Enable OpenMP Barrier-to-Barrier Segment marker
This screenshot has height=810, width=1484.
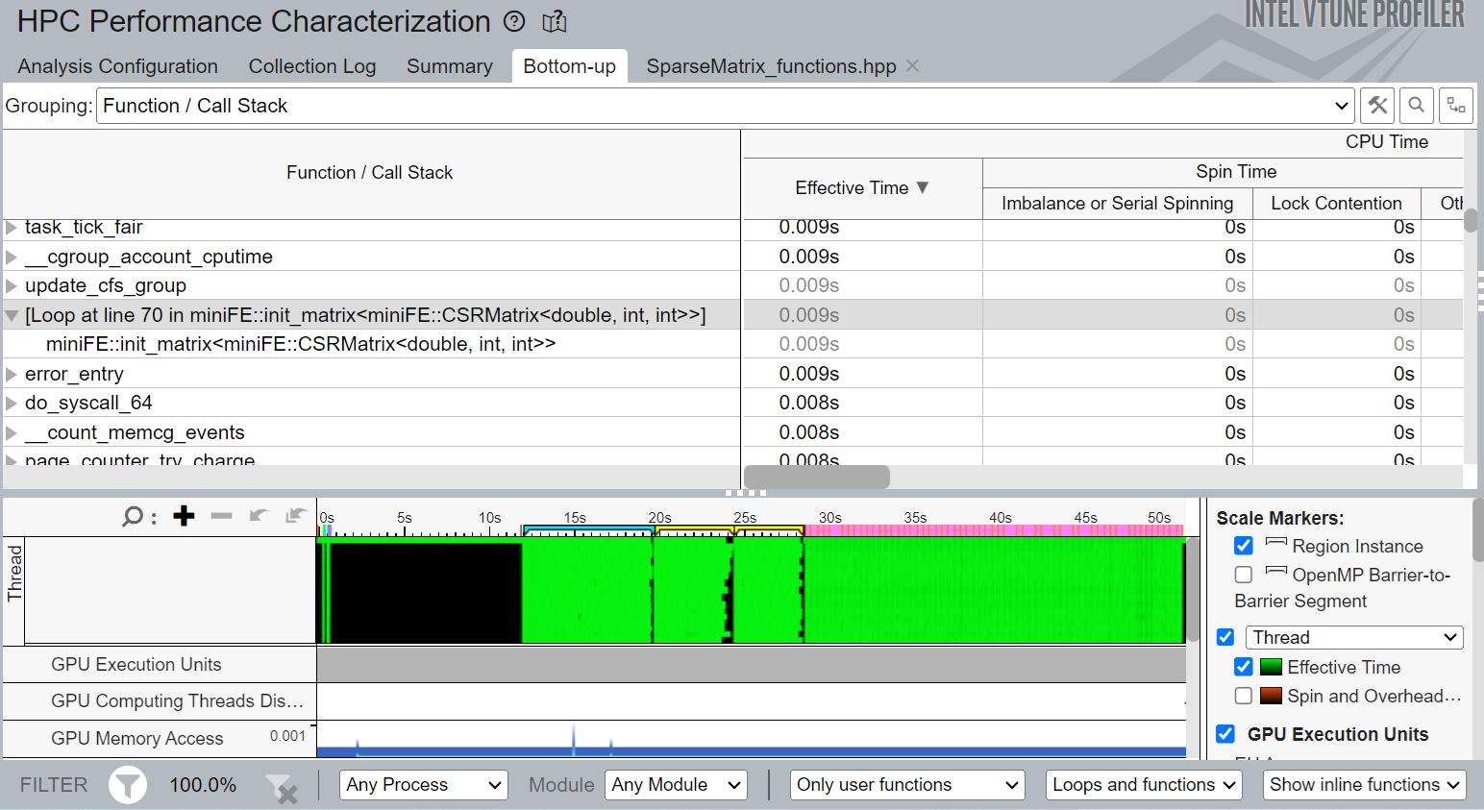tap(1244, 575)
